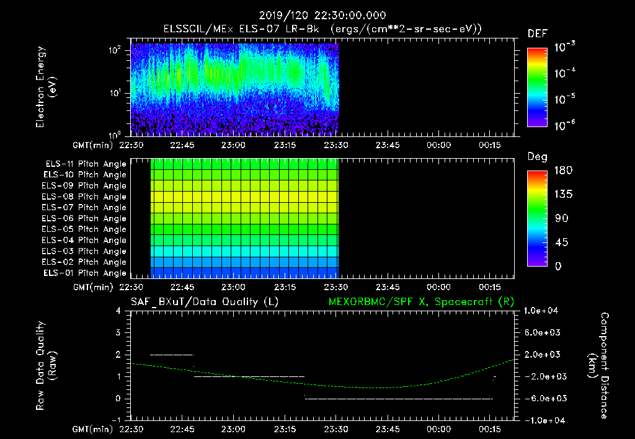This screenshot has width=635, height=439.
Task: Click the ELS-07 Pitch Angle label
Action: [x=84, y=208]
